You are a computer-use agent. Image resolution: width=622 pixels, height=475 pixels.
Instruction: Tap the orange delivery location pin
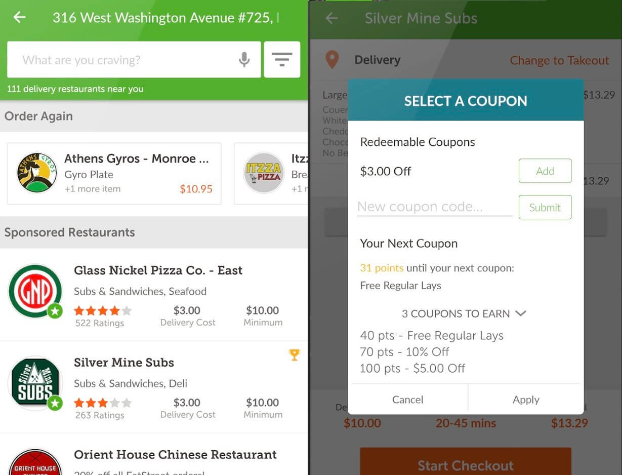[x=332, y=60]
